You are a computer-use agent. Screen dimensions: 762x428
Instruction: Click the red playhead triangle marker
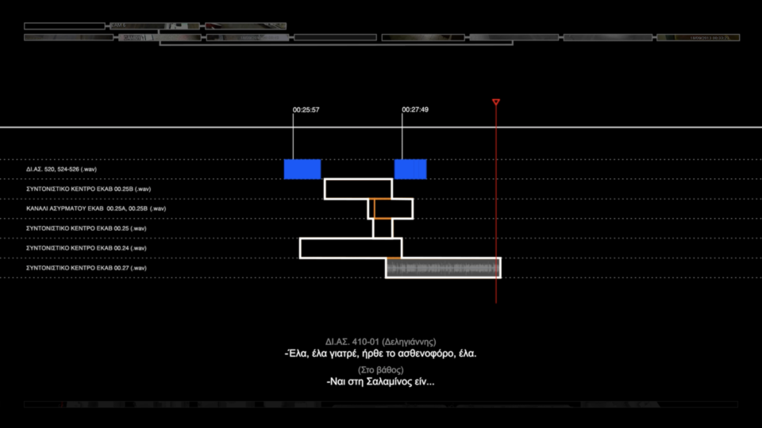(x=496, y=102)
